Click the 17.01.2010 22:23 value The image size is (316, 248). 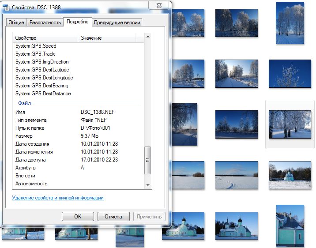99,160
